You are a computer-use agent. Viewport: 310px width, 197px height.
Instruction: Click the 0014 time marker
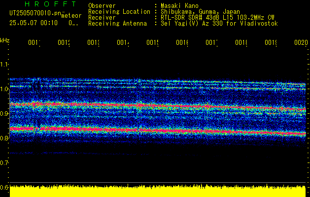(x=123, y=43)
